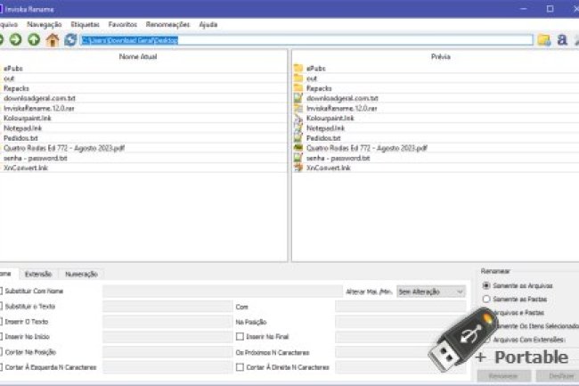This screenshot has width=579, height=386.
Task: Select the Somente as Pastas radio option
Action: pos(486,299)
